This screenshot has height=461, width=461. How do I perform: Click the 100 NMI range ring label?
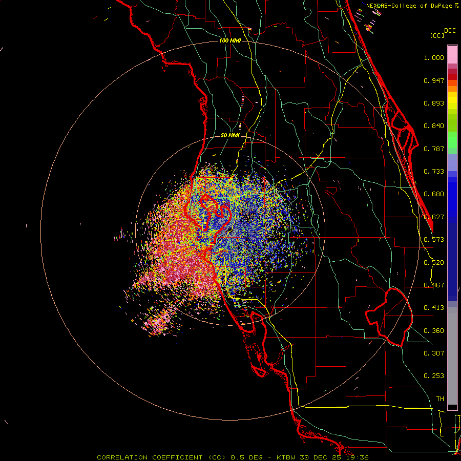click(x=230, y=40)
